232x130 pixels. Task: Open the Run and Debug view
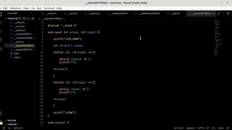(x=1, y=31)
